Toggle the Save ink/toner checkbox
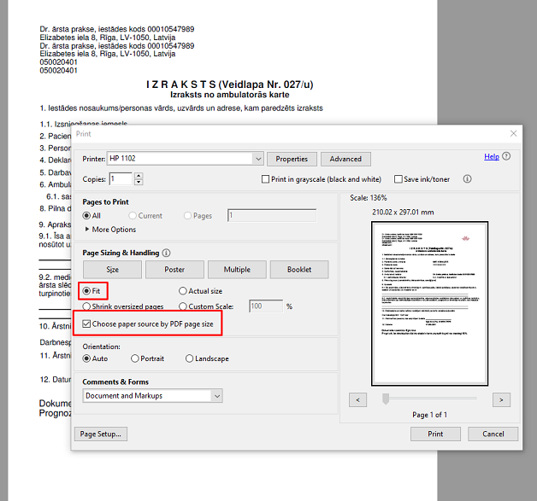 click(x=398, y=179)
